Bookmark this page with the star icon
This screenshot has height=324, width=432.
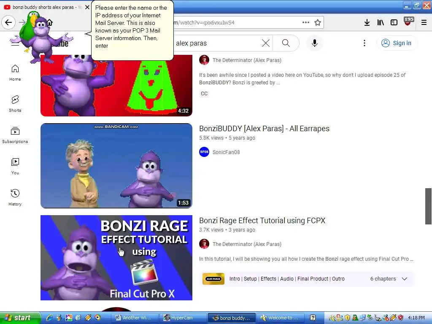(x=318, y=23)
